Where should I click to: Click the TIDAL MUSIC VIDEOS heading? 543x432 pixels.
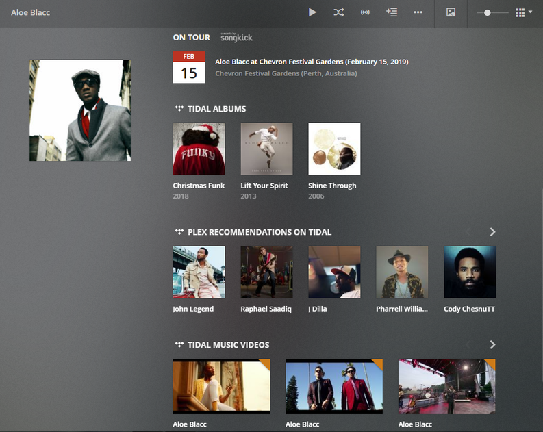pos(228,345)
